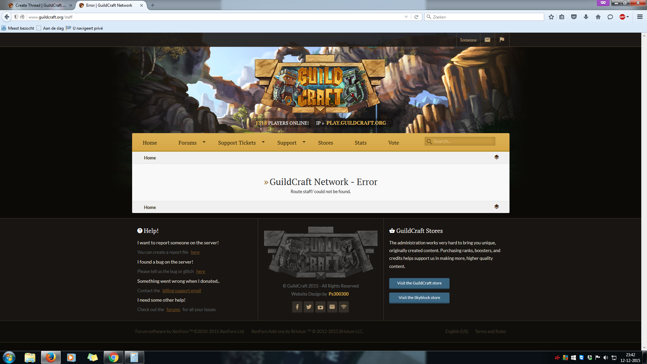Open GuildCraft Facebook page icon
Screen dimensions: 647x364
tap(297, 307)
